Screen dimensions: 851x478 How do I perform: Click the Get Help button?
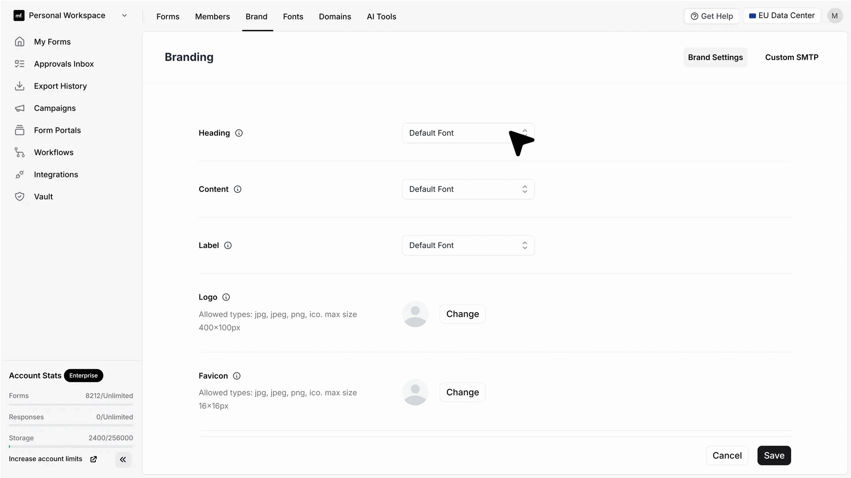(711, 16)
